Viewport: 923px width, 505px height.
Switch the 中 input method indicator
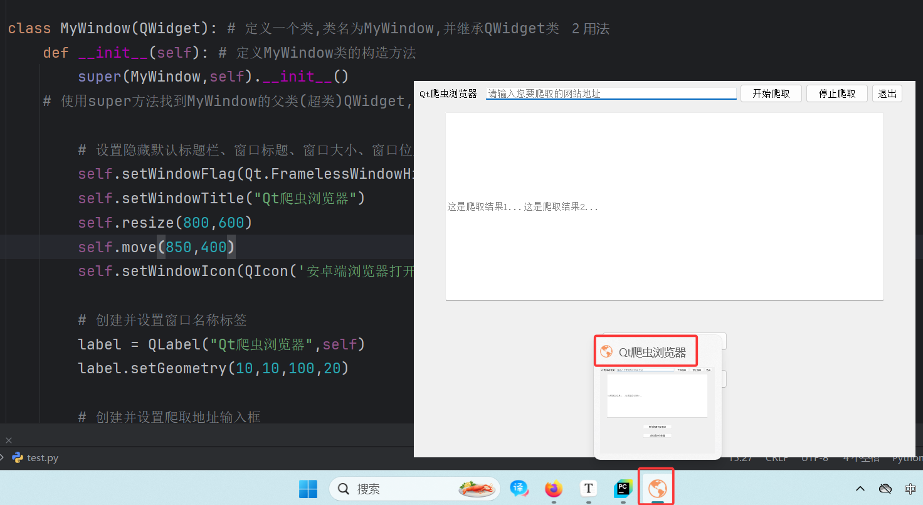[x=910, y=489]
